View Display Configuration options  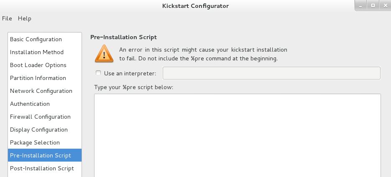(x=45, y=130)
